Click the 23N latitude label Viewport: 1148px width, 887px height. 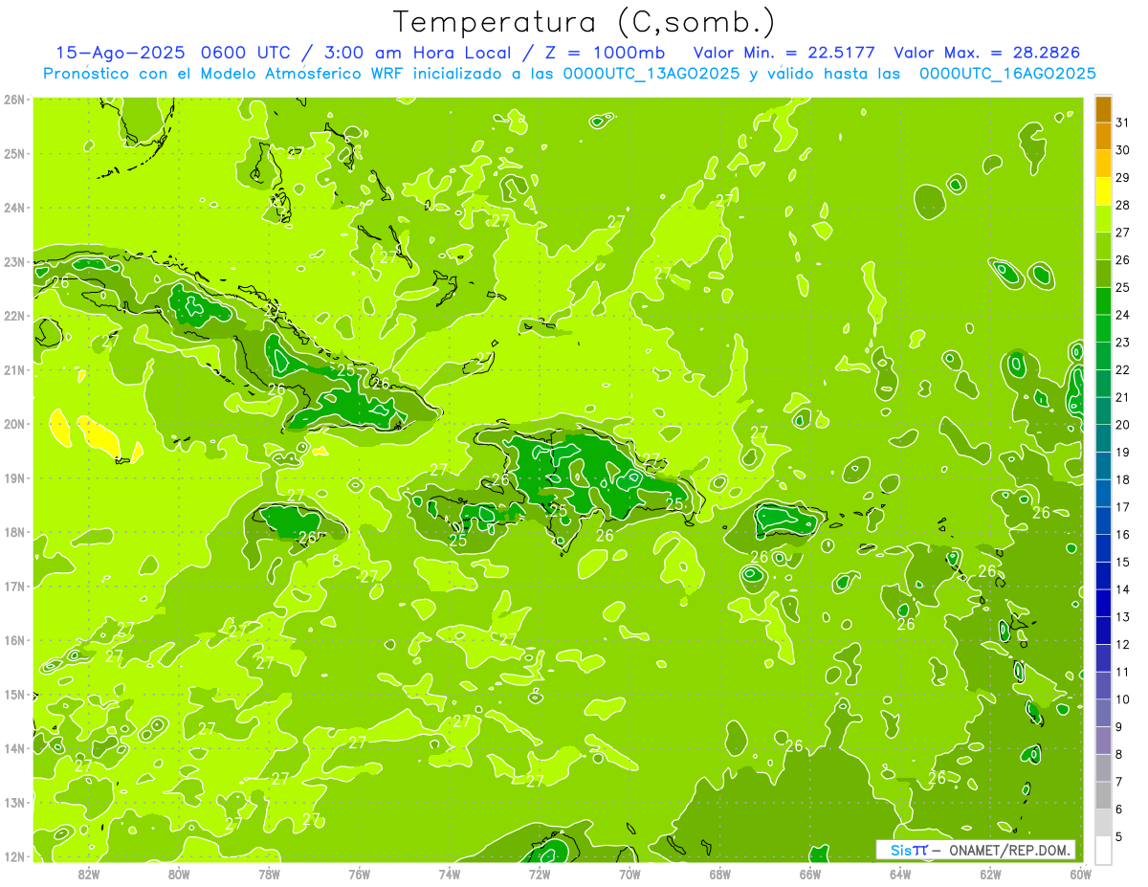coord(14,261)
